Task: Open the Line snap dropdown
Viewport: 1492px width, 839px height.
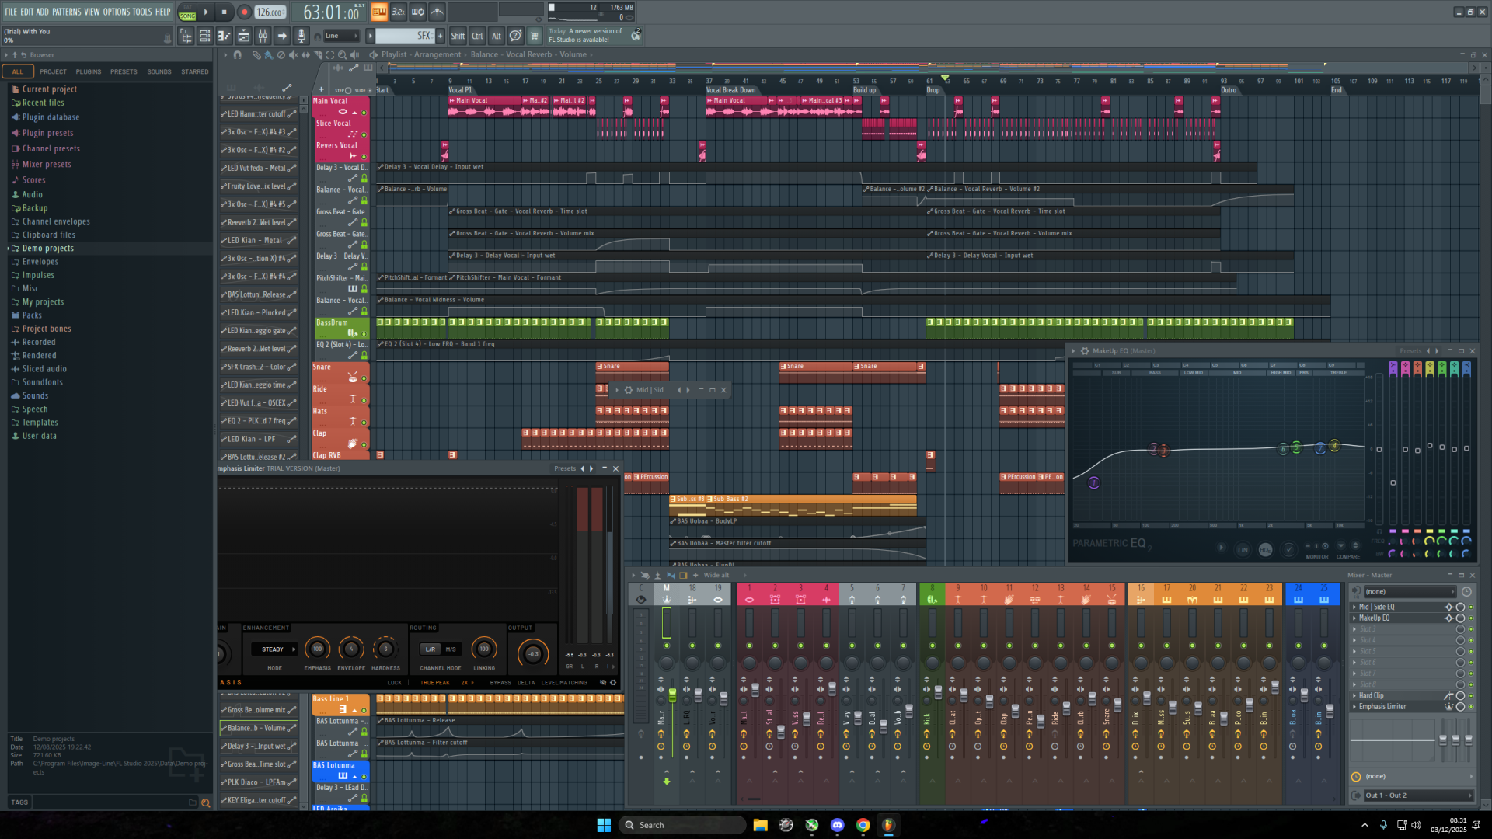Action: pos(340,36)
